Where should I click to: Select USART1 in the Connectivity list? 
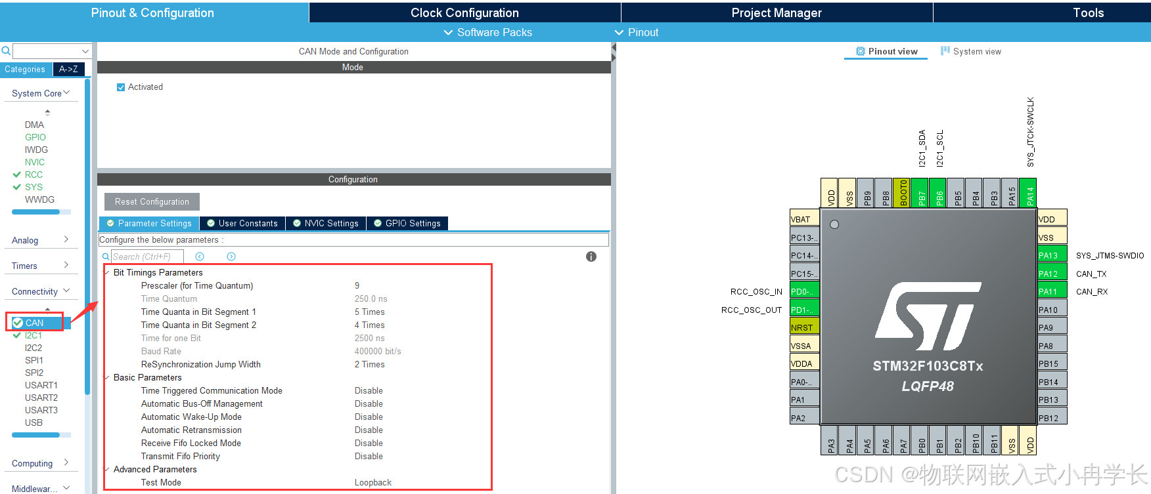tap(41, 385)
